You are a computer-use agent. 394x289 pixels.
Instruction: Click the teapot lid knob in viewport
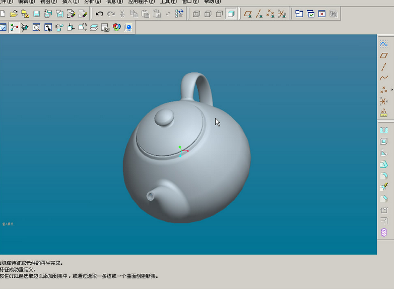164,117
